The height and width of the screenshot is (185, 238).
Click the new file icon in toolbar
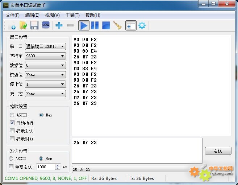pyautogui.click(x=12, y=25)
